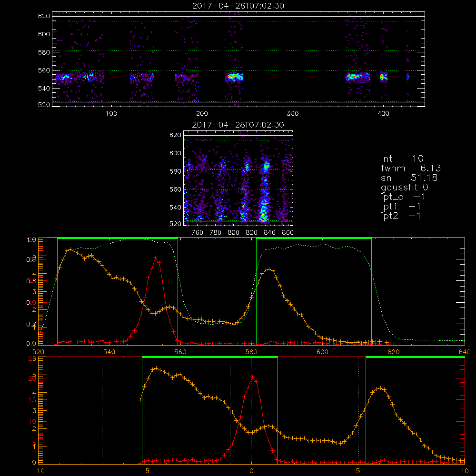The width and height of the screenshot is (476, 476).
Task: Click x-axis label "100" of the top image
Action: tap(111, 114)
